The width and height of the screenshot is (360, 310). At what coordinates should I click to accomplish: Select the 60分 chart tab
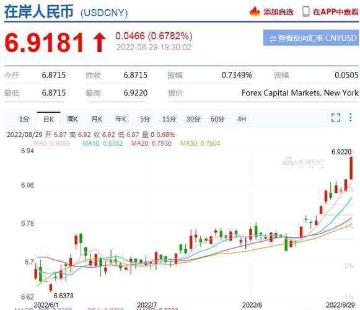[217, 119]
